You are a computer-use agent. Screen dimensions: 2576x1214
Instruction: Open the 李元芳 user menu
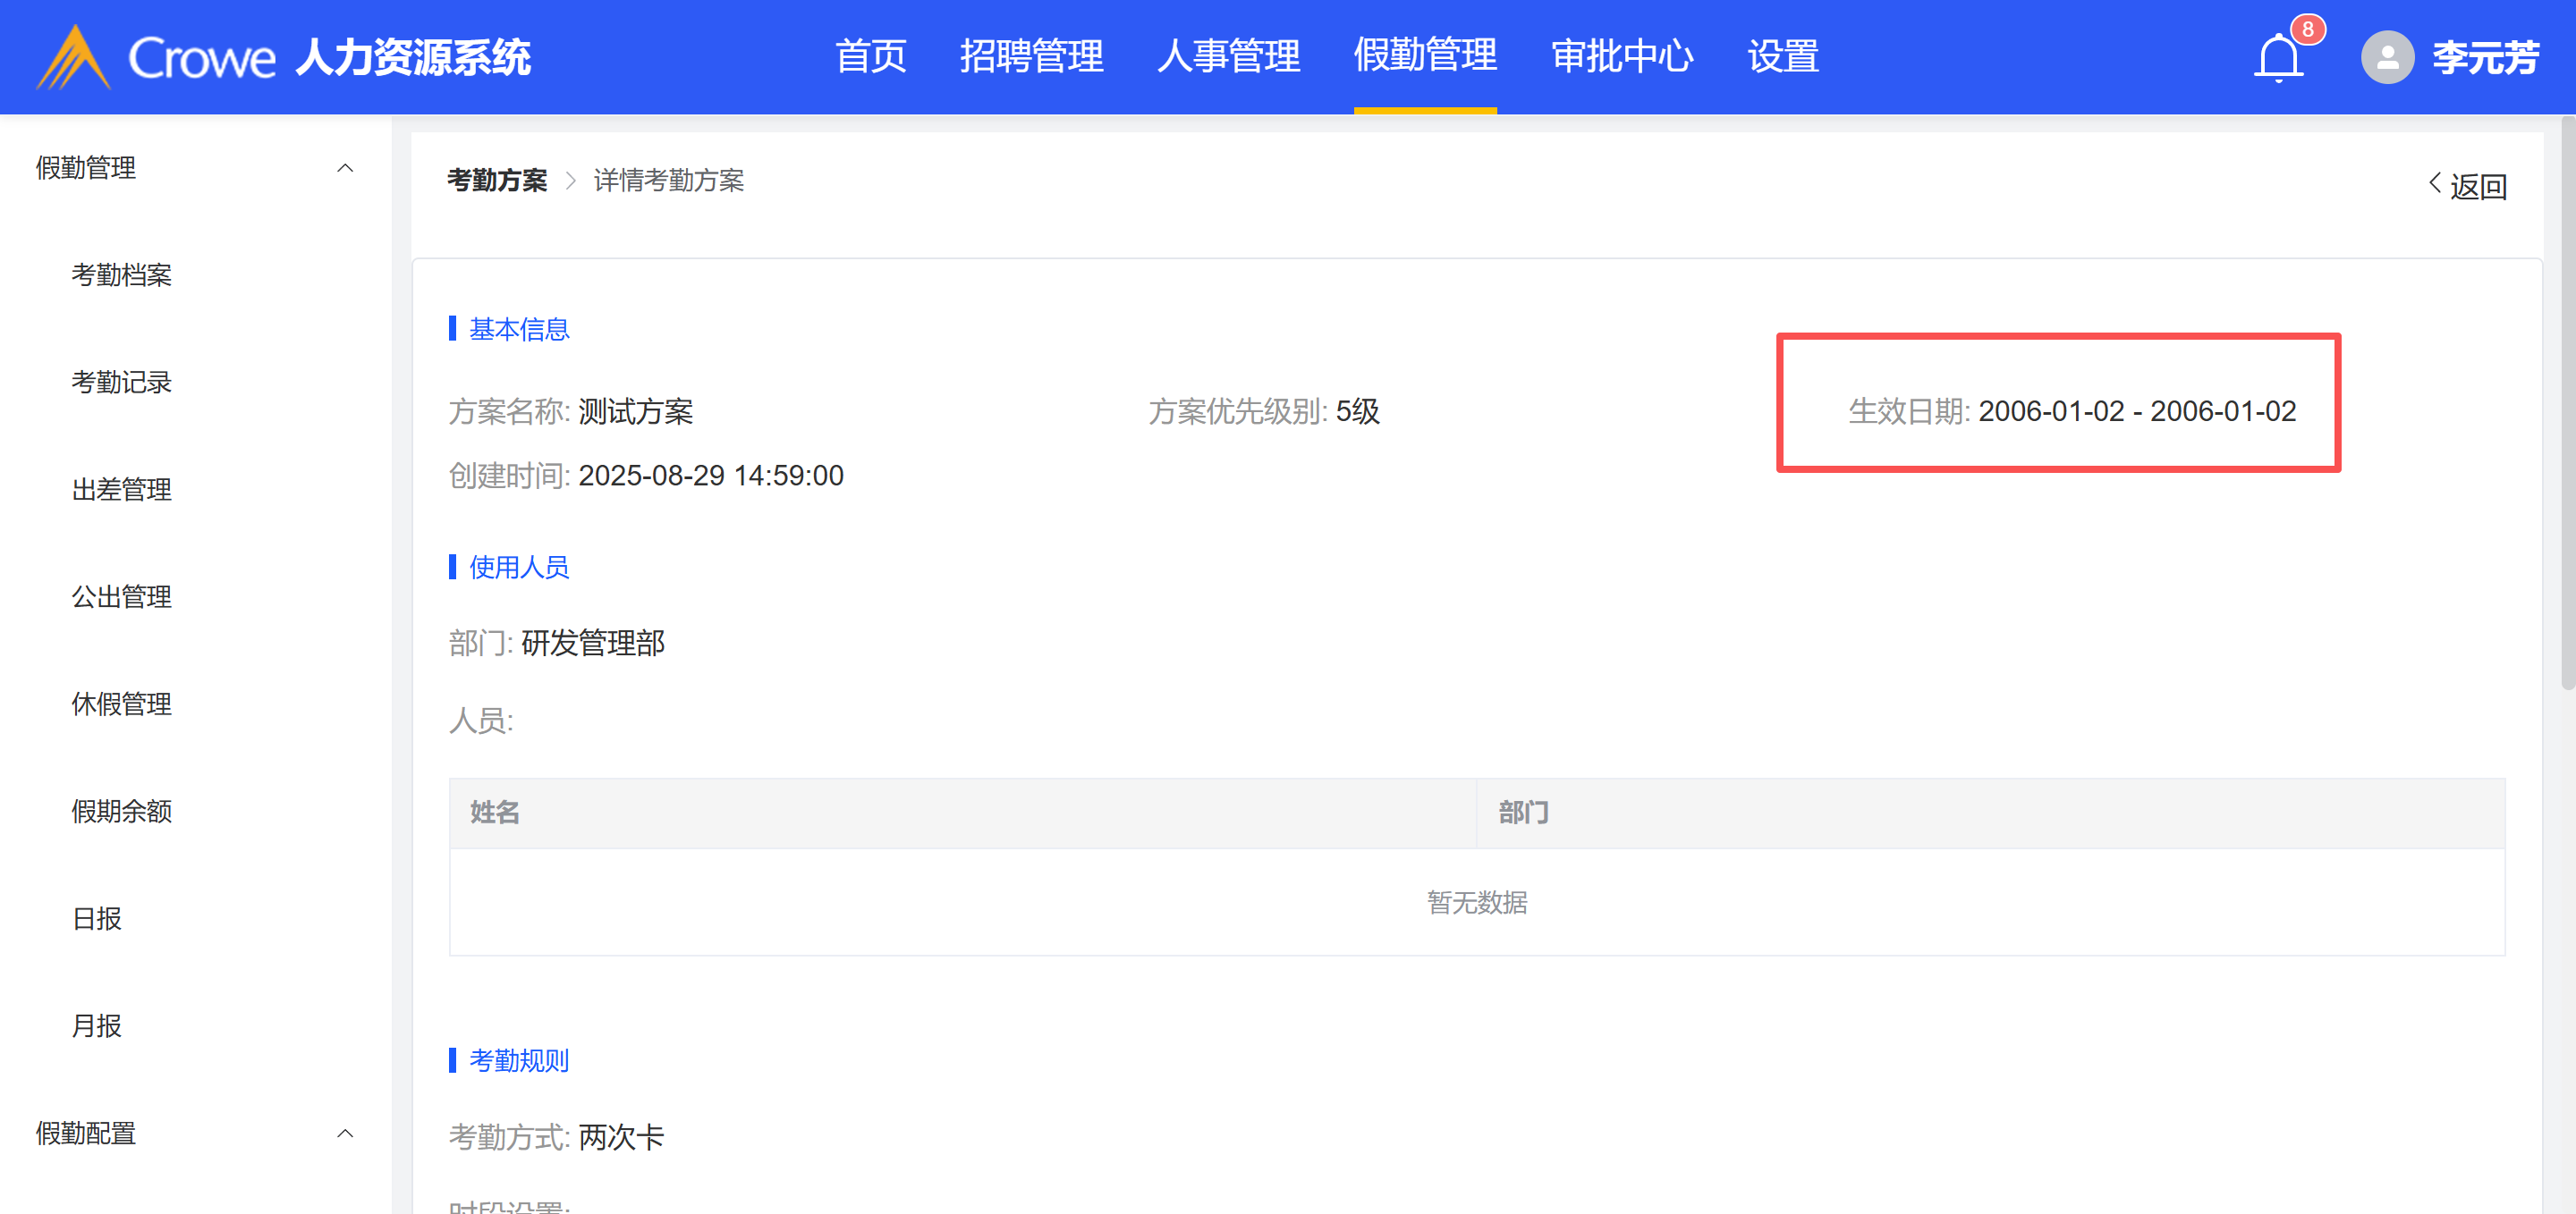point(2485,58)
